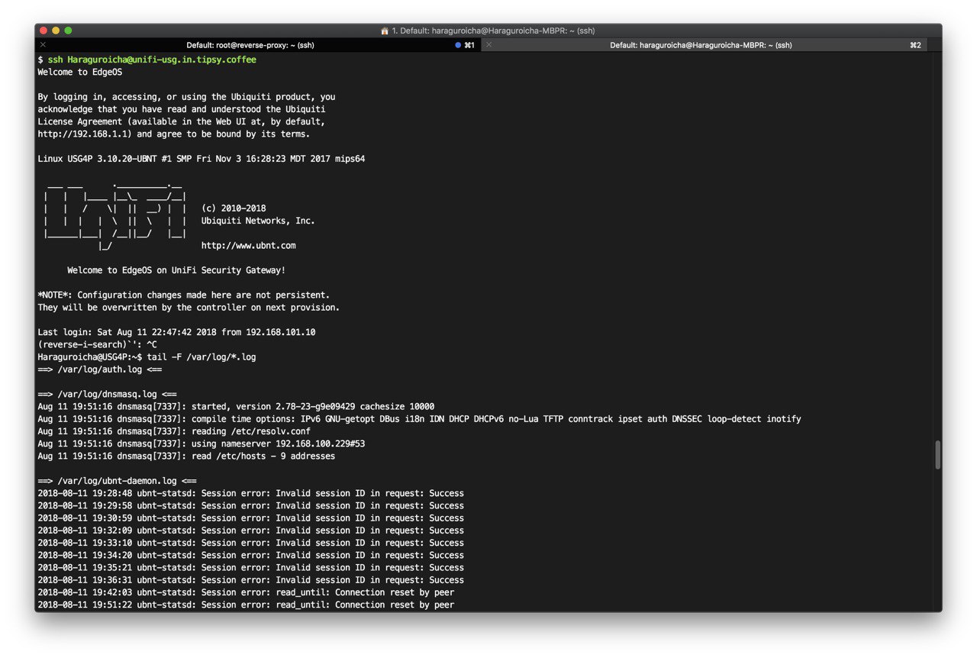Click the window title '1. Default: haraguroicha@Haraguroicha-MBPR'
Screen dimensions: 977x658
point(493,31)
